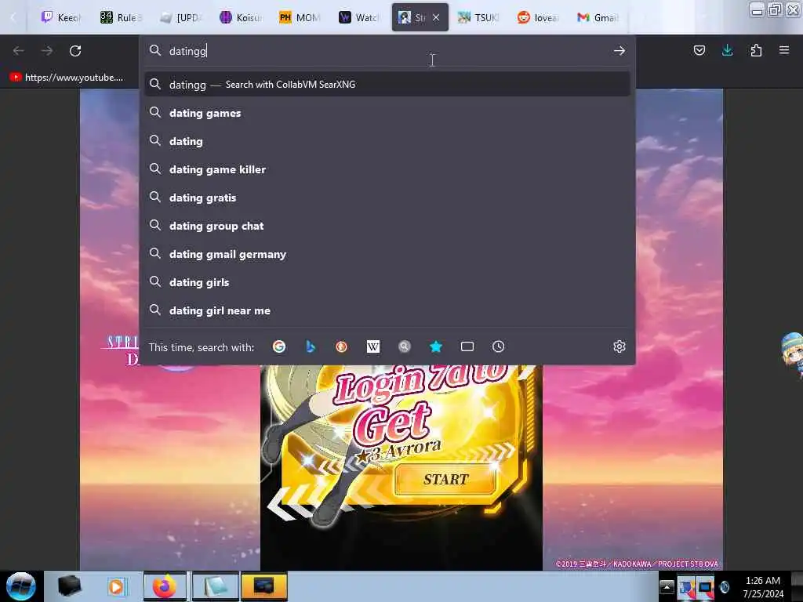Show hidden system tray icons

(667, 587)
